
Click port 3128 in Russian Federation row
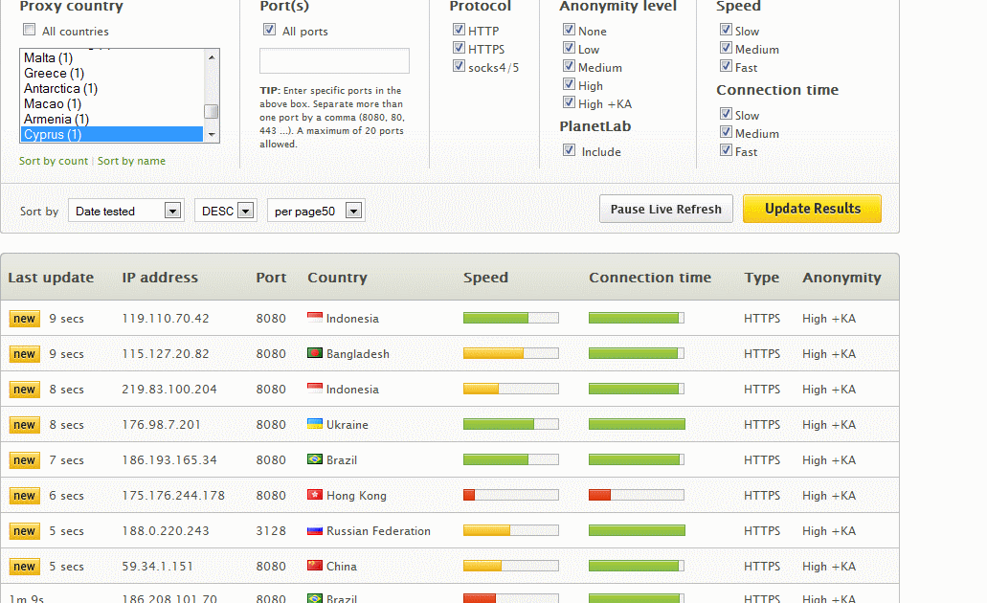(271, 531)
